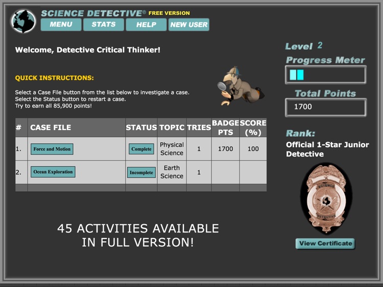Image resolution: width=383 pixels, height=287 pixels.
Task: Click the SCORE (%) column header
Action: click(253, 127)
